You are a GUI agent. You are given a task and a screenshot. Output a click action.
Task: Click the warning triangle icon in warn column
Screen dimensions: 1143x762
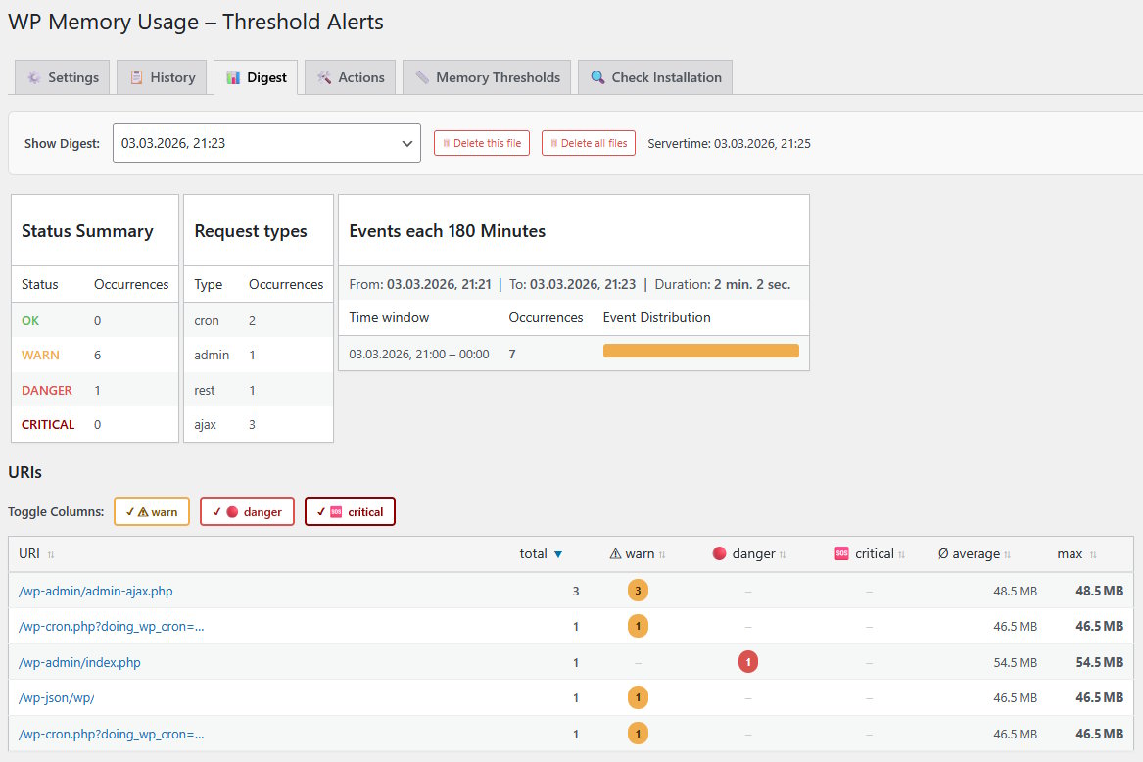(616, 553)
